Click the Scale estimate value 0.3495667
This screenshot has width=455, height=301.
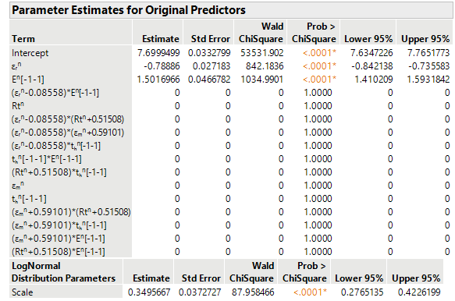149,292
